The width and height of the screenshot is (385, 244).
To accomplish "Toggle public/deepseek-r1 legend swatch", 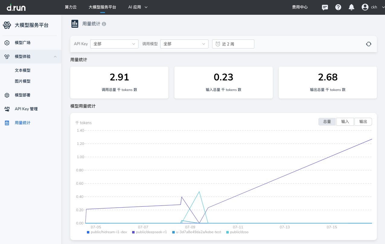I will coord(133,232).
